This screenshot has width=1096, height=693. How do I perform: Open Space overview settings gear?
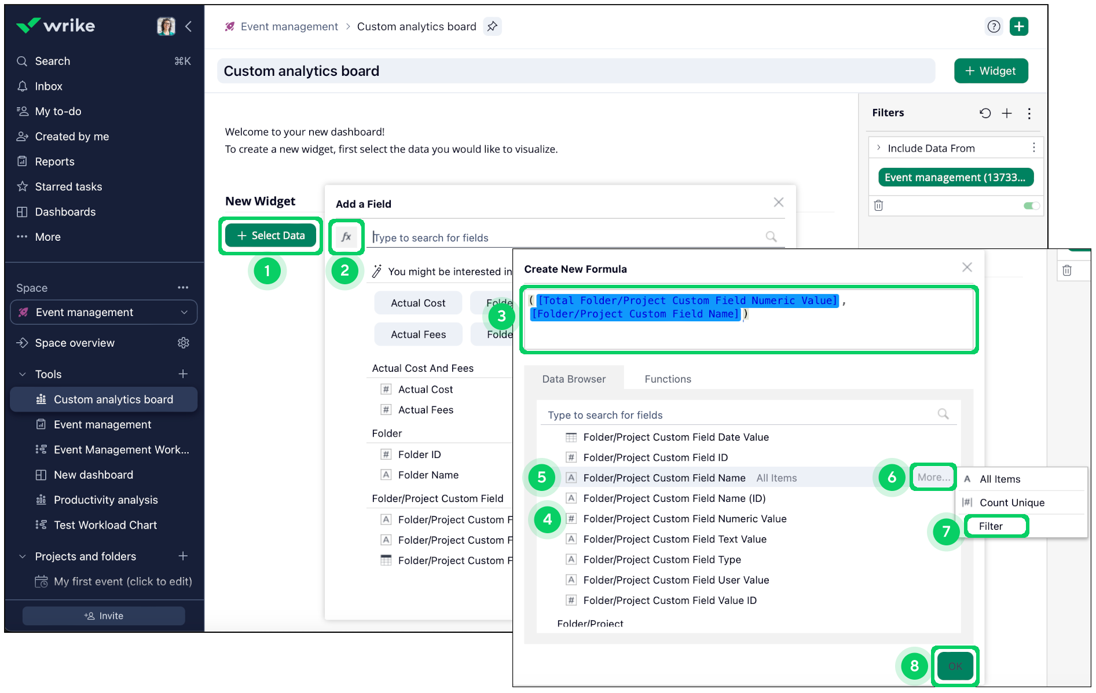click(184, 343)
